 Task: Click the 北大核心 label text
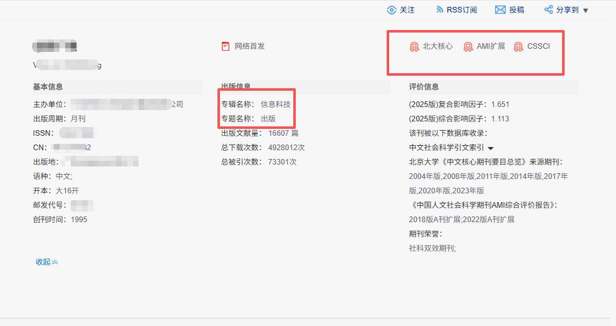click(x=437, y=46)
